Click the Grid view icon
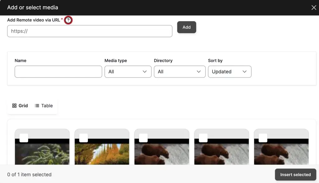Image resolution: width=319 pixels, height=183 pixels. [x=14, y=106]
